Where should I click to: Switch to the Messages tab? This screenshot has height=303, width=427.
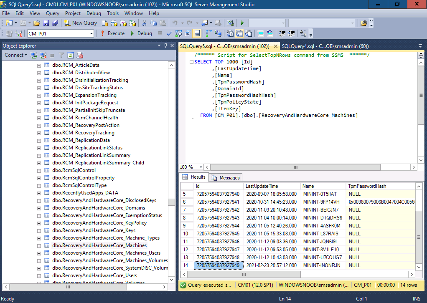(x=226, y=178)
